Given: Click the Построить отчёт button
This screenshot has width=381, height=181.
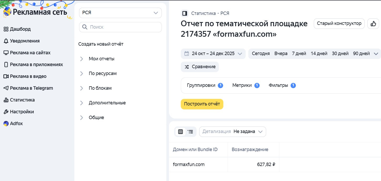Looking at the screenshot, I should point(202,104).
